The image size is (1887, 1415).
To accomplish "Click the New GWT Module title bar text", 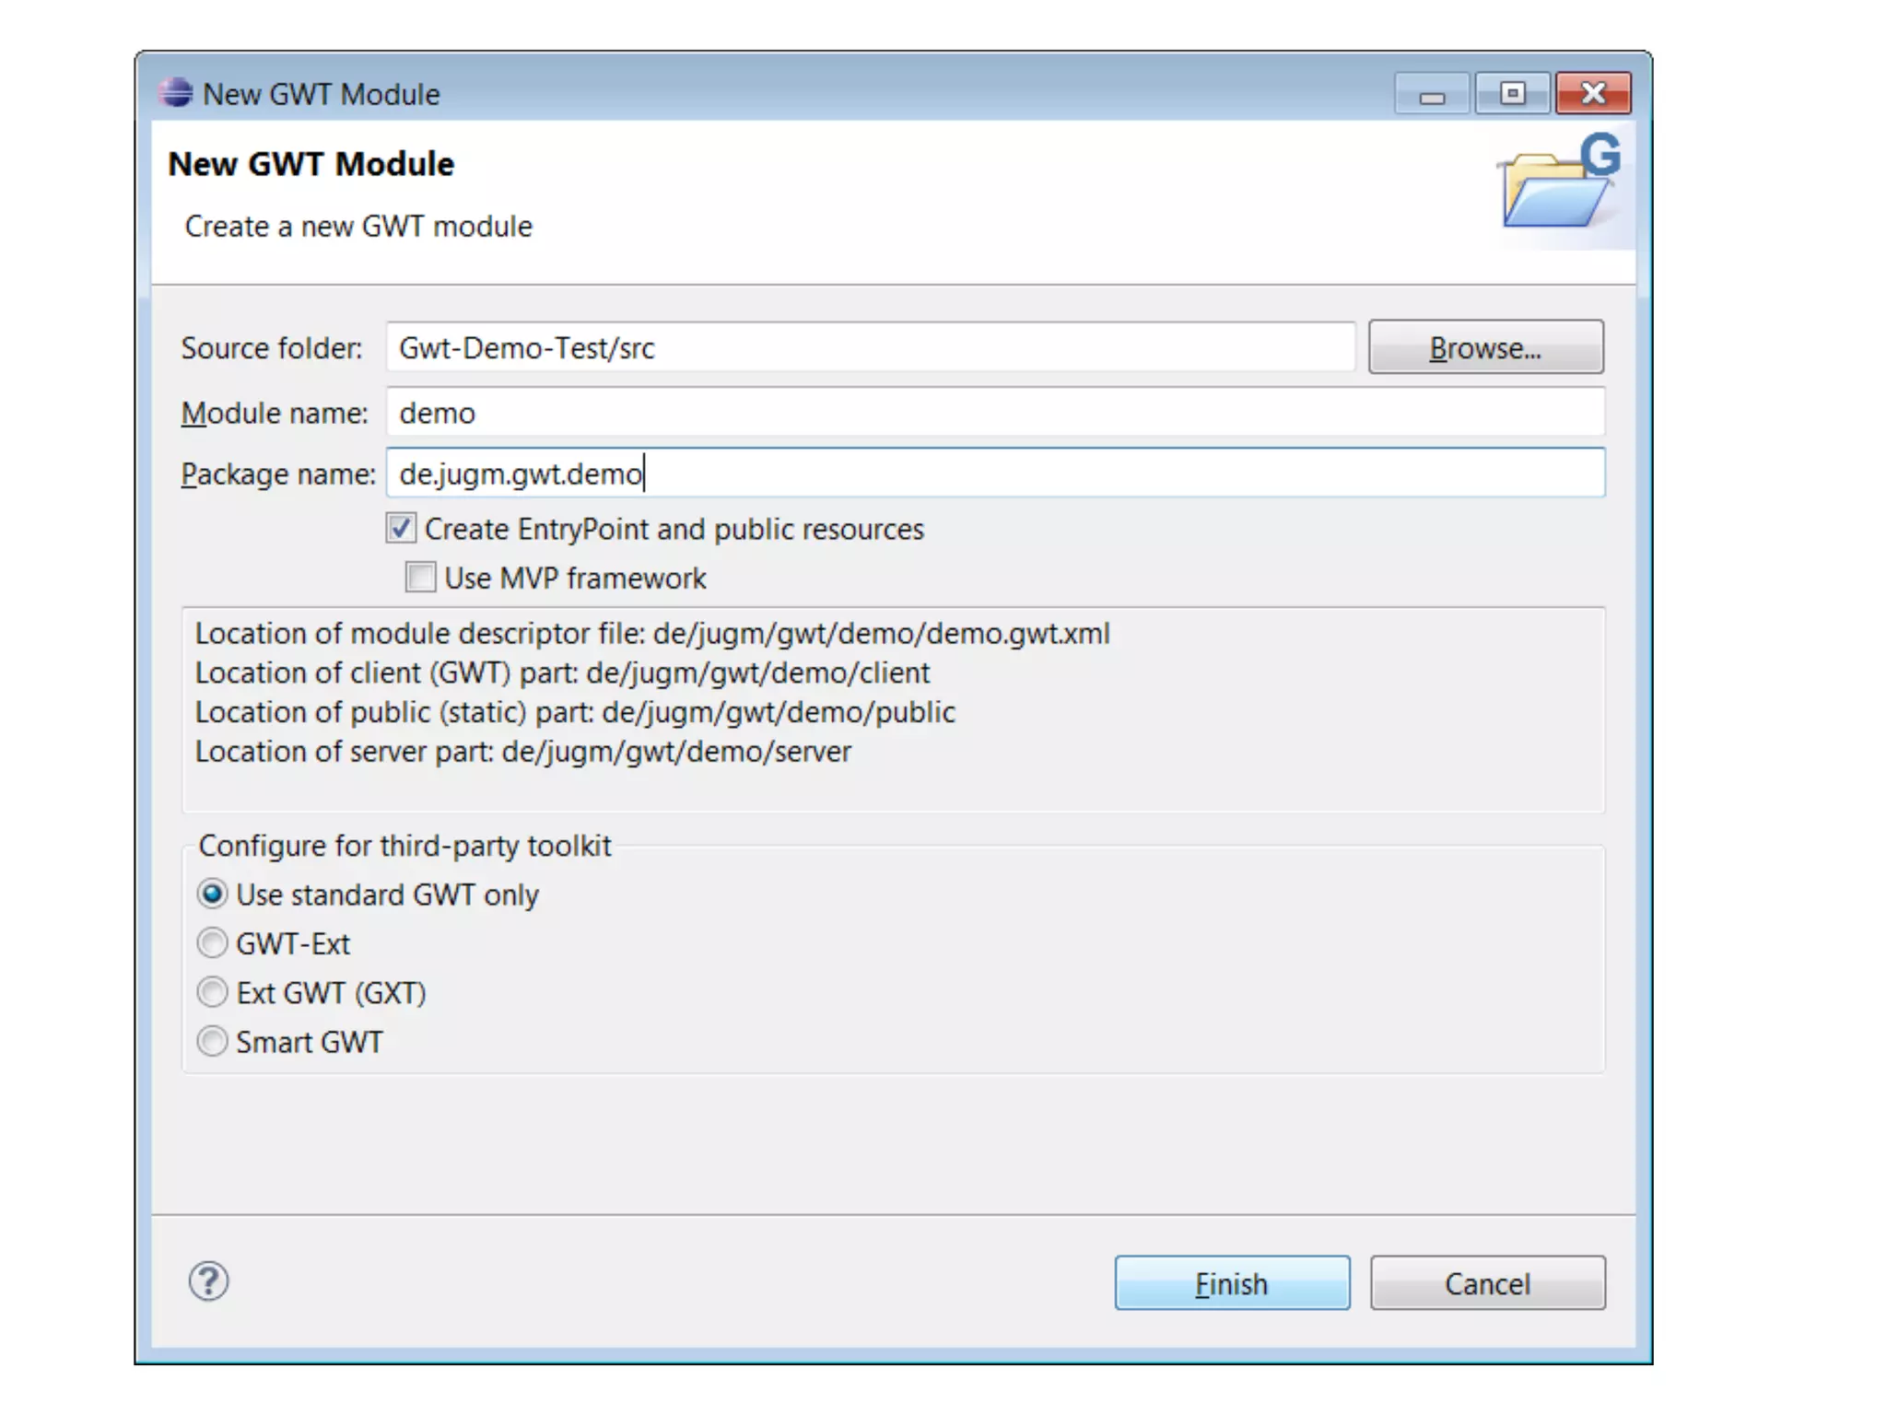I will click(321, 94).
